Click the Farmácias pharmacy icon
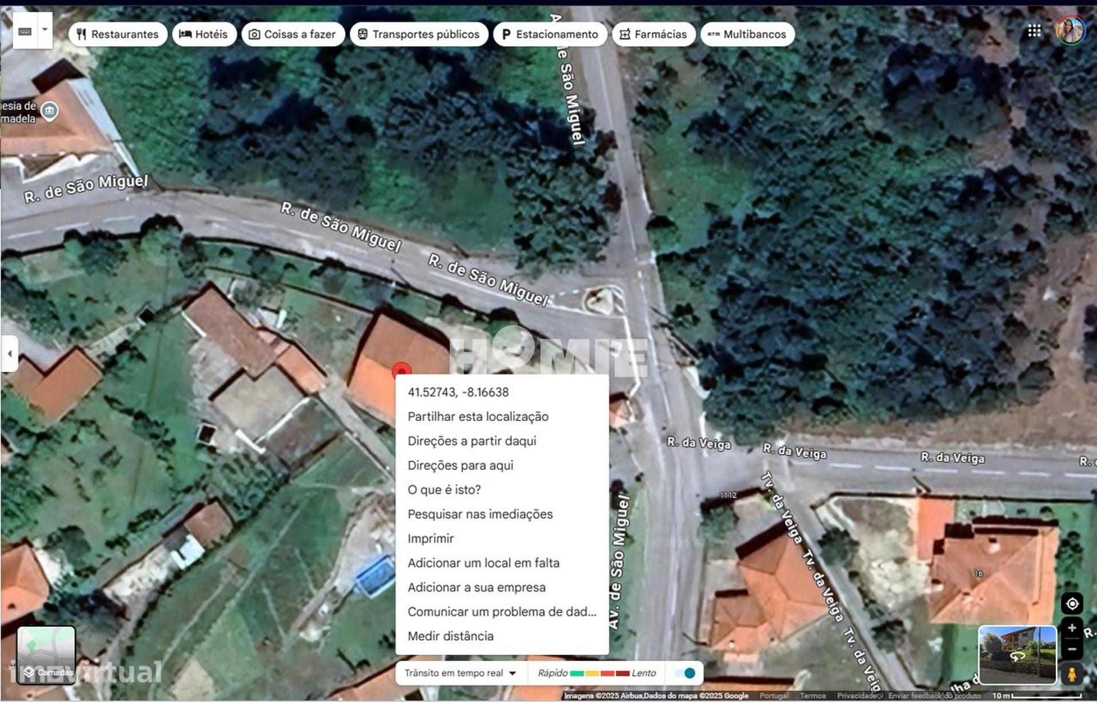Image resolution: width=1097 pixels, height=702 pixels. (626, 34)
